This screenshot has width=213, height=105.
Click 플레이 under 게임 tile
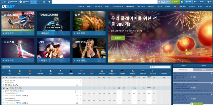(x=53, y=60)
